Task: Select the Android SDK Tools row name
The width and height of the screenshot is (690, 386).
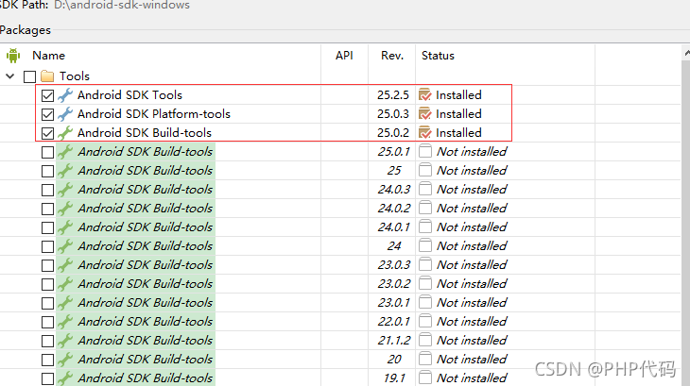Action: point(129,95)
